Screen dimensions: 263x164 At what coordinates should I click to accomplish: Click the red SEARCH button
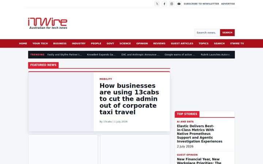coord(227,32)
